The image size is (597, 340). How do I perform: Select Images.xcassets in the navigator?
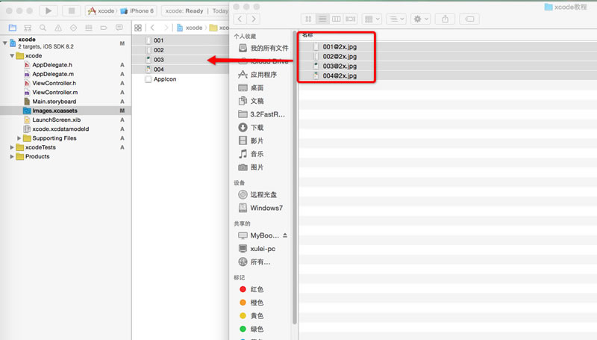click(66, 111)
